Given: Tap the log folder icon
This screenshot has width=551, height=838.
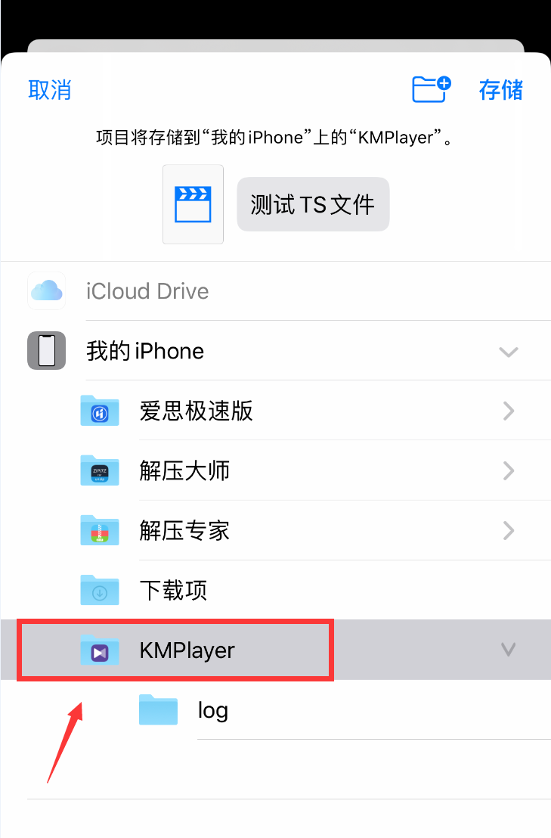Looking at the screenshot, I should pyautogui.click(x=158, y=709).
